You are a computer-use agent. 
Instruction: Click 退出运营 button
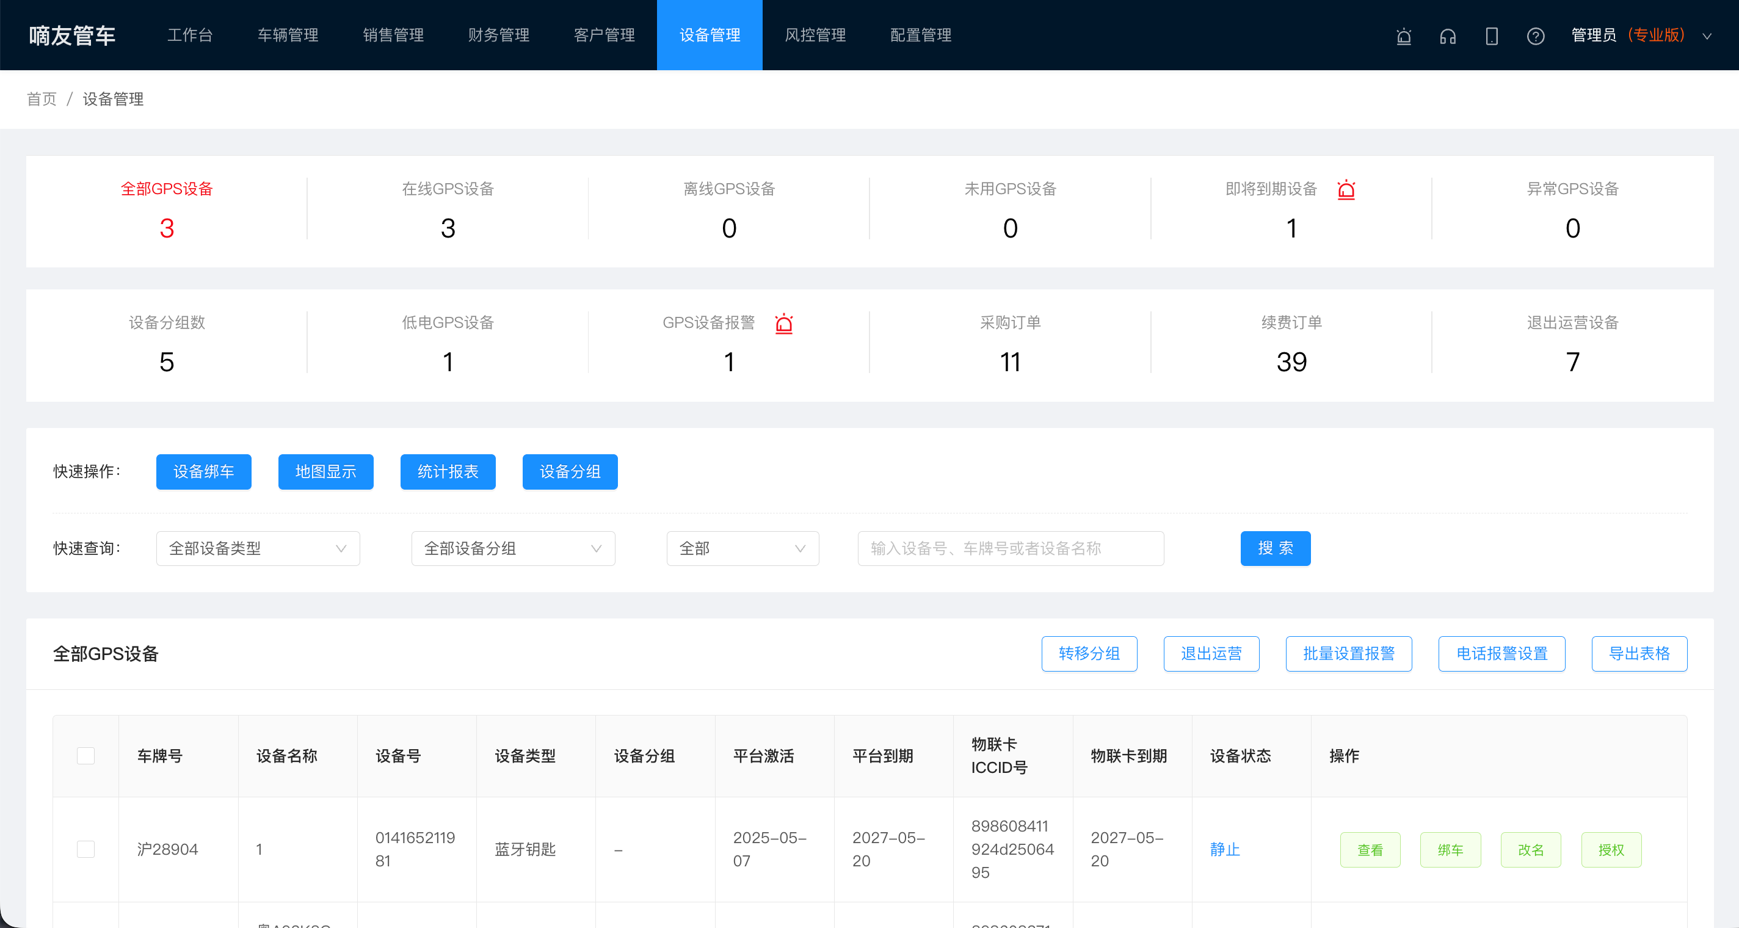pos(1212,653)
